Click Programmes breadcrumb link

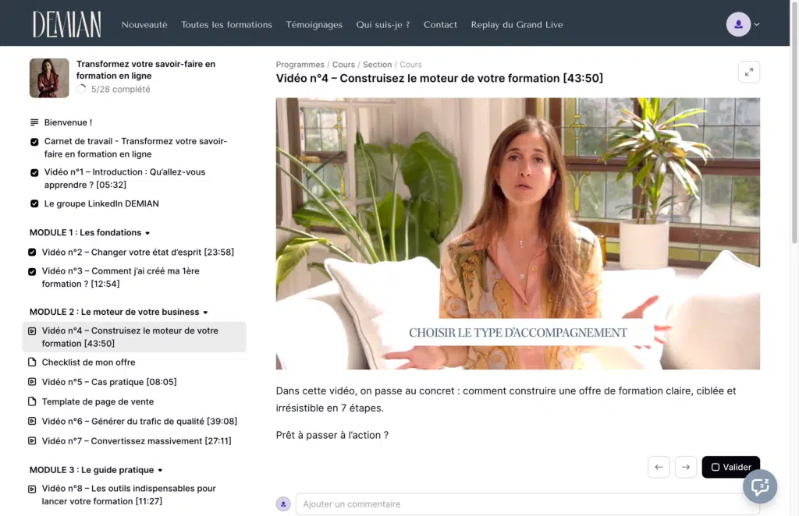coord(300,65)
